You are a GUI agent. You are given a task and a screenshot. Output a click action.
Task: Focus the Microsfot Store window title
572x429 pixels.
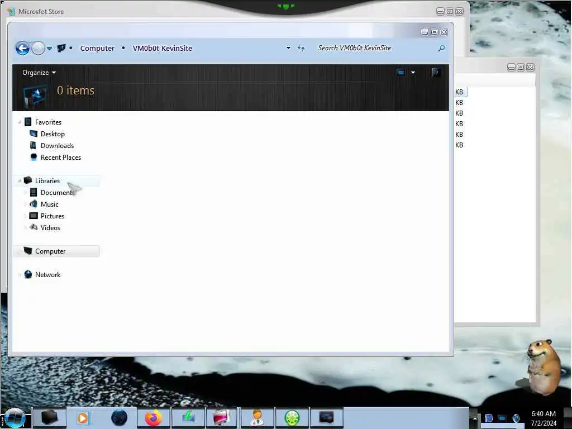(41, 12)
